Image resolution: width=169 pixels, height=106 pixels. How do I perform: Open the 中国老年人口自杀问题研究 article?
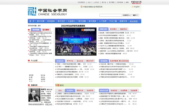coord(65,74)
